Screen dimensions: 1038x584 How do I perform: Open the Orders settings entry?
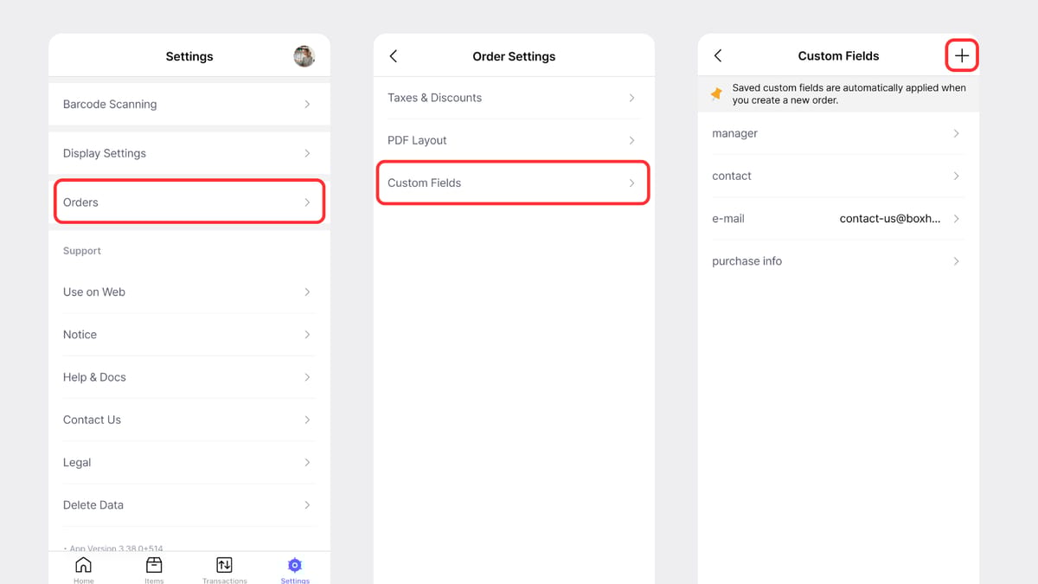pos(189,202)
